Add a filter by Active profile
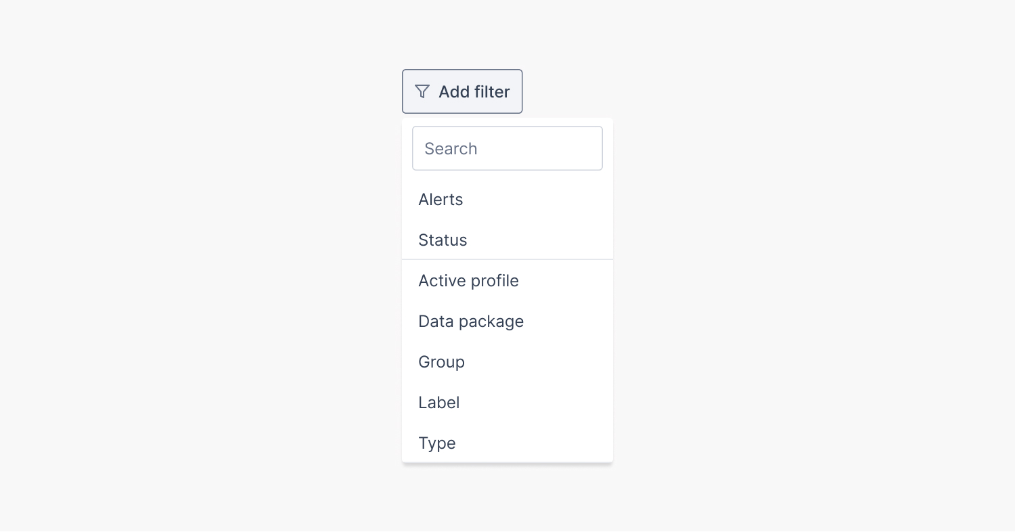Viewport: 1015px width, 532px height. tap(468, 281)
